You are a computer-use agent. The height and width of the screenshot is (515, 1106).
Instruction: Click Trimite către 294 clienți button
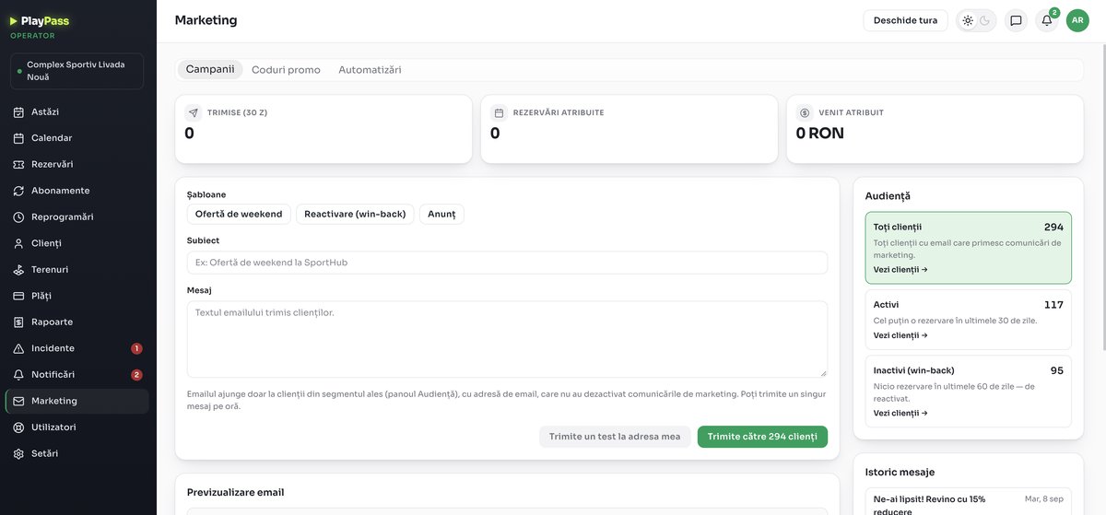pos(762,437)
